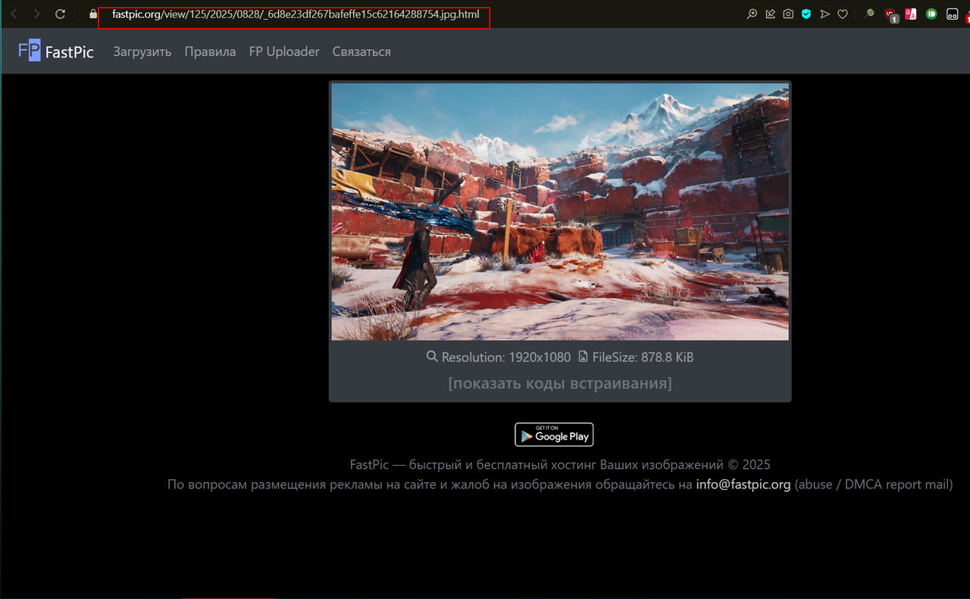Take a snapshot with the camera icon
The width and height of the screenshot is (970, 599).
[x=789, y=14]
